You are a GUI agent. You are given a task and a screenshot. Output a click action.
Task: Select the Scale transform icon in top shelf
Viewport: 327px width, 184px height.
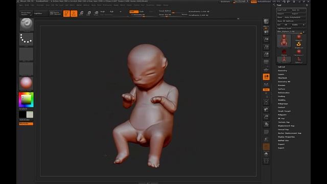pos(89,13)
